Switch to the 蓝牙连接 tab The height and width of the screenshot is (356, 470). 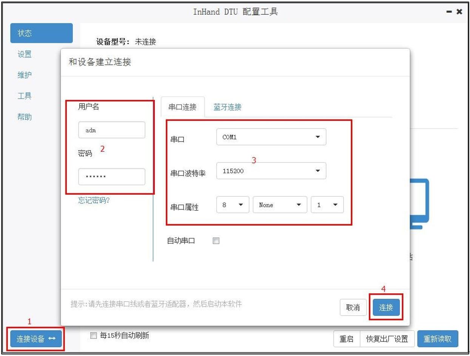(227, 107)
